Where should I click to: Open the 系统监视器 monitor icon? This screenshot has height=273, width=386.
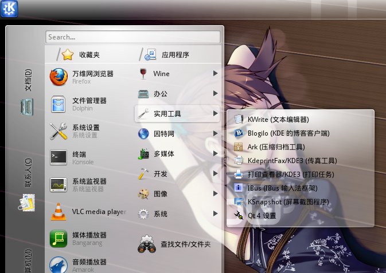tap(59, 185)
